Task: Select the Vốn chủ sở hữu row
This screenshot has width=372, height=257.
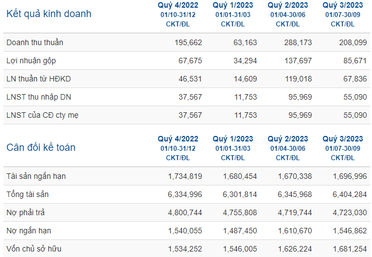Action: [x=187, y=249]
